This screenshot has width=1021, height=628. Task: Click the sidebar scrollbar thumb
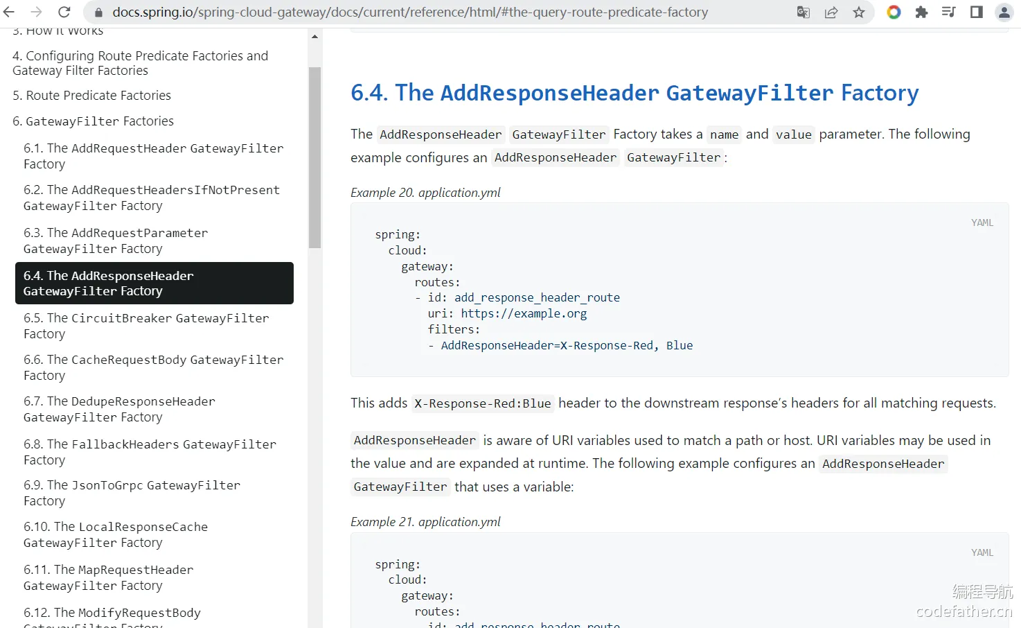point(314,157)
